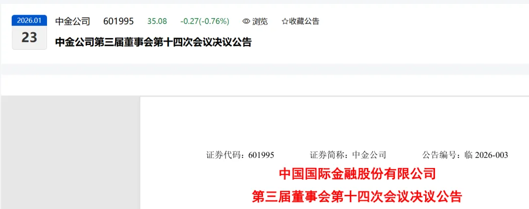Click the -0.27(-0.76%) price change value
The image size is (529, 209).
click(205, 21)
